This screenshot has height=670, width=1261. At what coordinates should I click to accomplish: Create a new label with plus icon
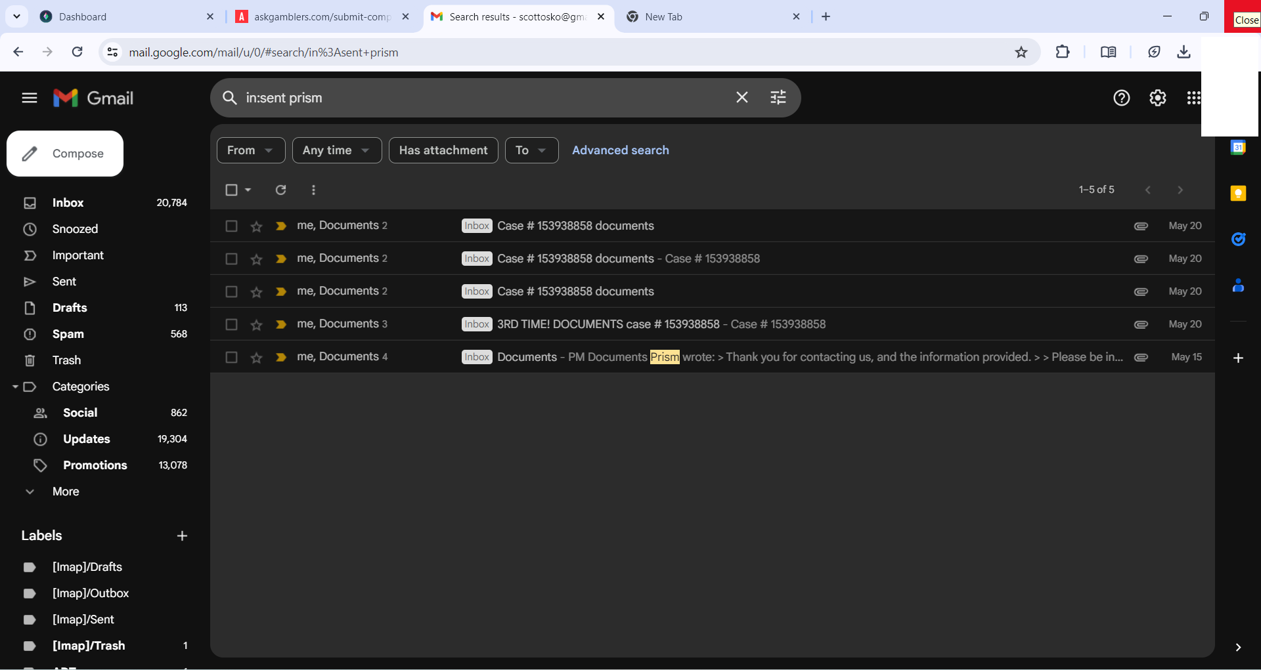click(182, 536)
